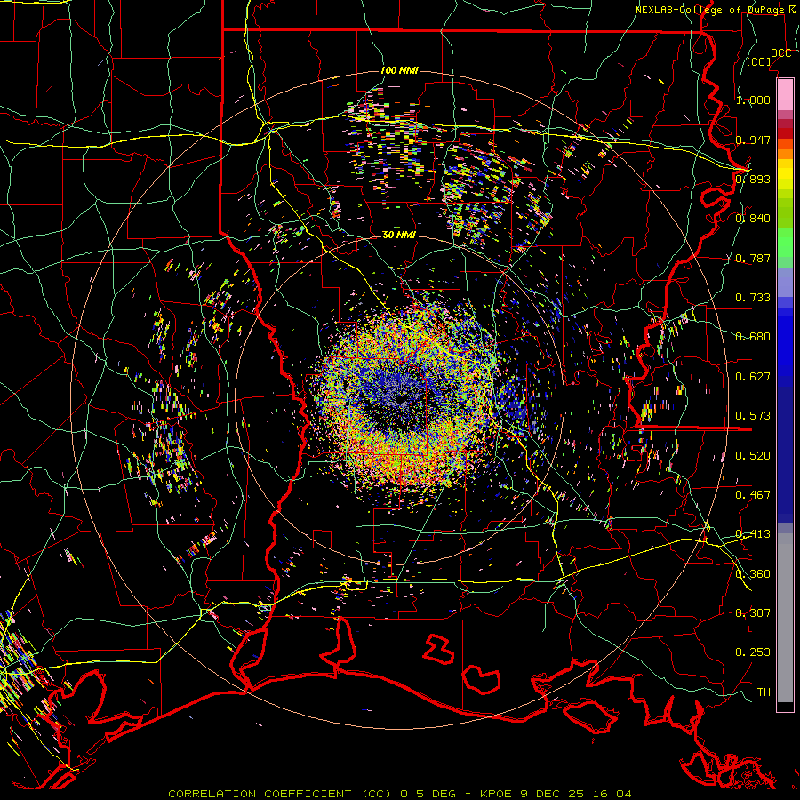Click the TH threshold label
The width and height of the screenshot is (800, 800).
(764, 692)
